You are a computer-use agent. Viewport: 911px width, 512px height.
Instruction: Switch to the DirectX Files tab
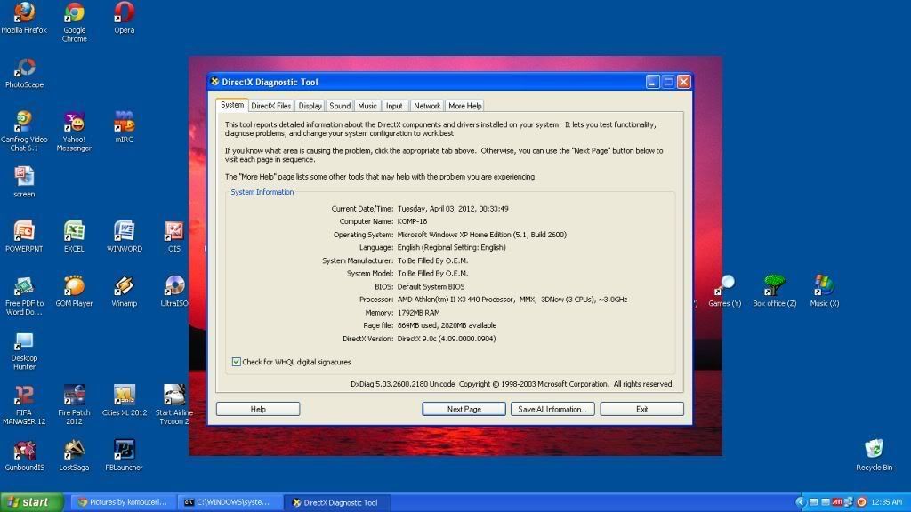click(270, 106)
